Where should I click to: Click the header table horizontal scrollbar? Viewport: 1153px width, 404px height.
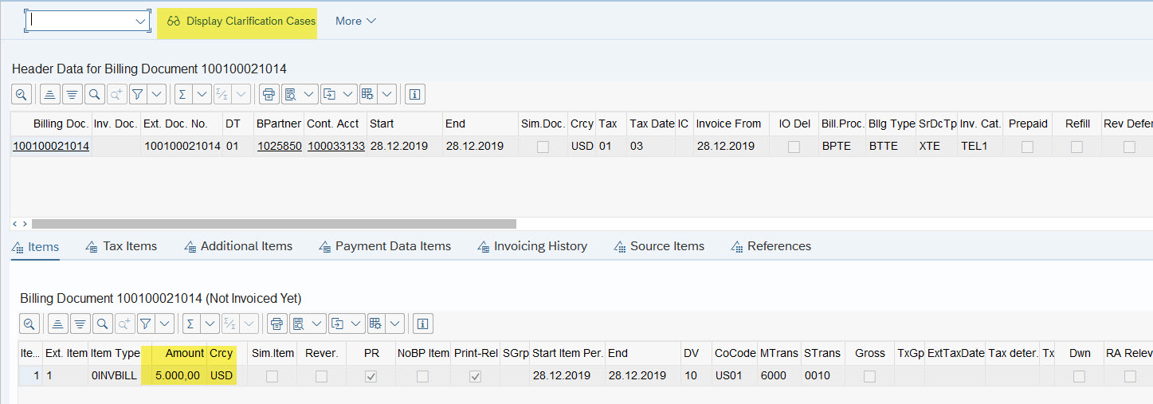[x=273, y=224]
